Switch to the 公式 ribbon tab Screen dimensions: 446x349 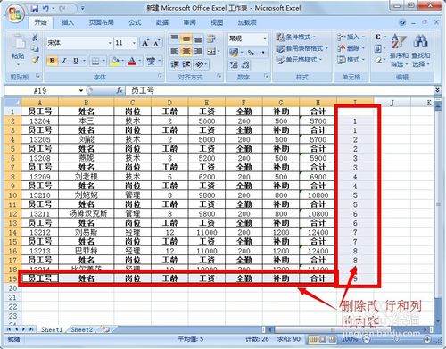pos(135,22)
